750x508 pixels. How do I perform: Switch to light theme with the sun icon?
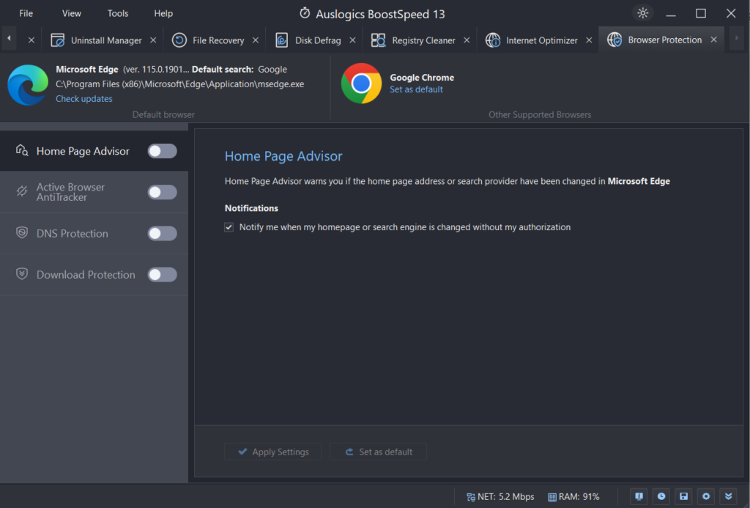tap(642, 12)
